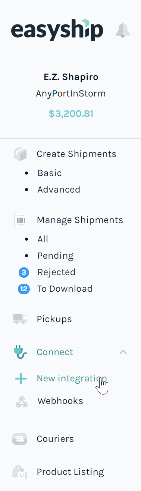The image size is (141, 491).
Task: Click the Webhooks icon
Action: coord(22,401)
